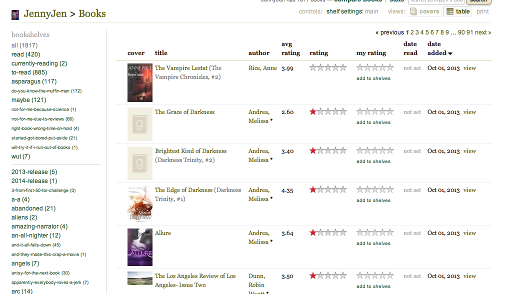Viewport: 507px width, 294px height.
Task: Open Anne Rice author page
Action: click(262, 68)
